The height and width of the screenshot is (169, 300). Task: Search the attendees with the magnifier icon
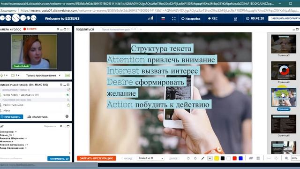(68, 100)
